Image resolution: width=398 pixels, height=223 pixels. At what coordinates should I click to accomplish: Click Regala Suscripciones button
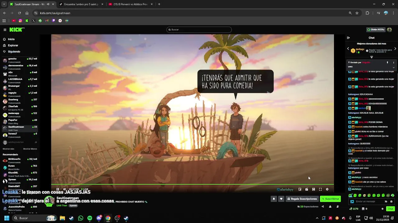tap(302, 199)
